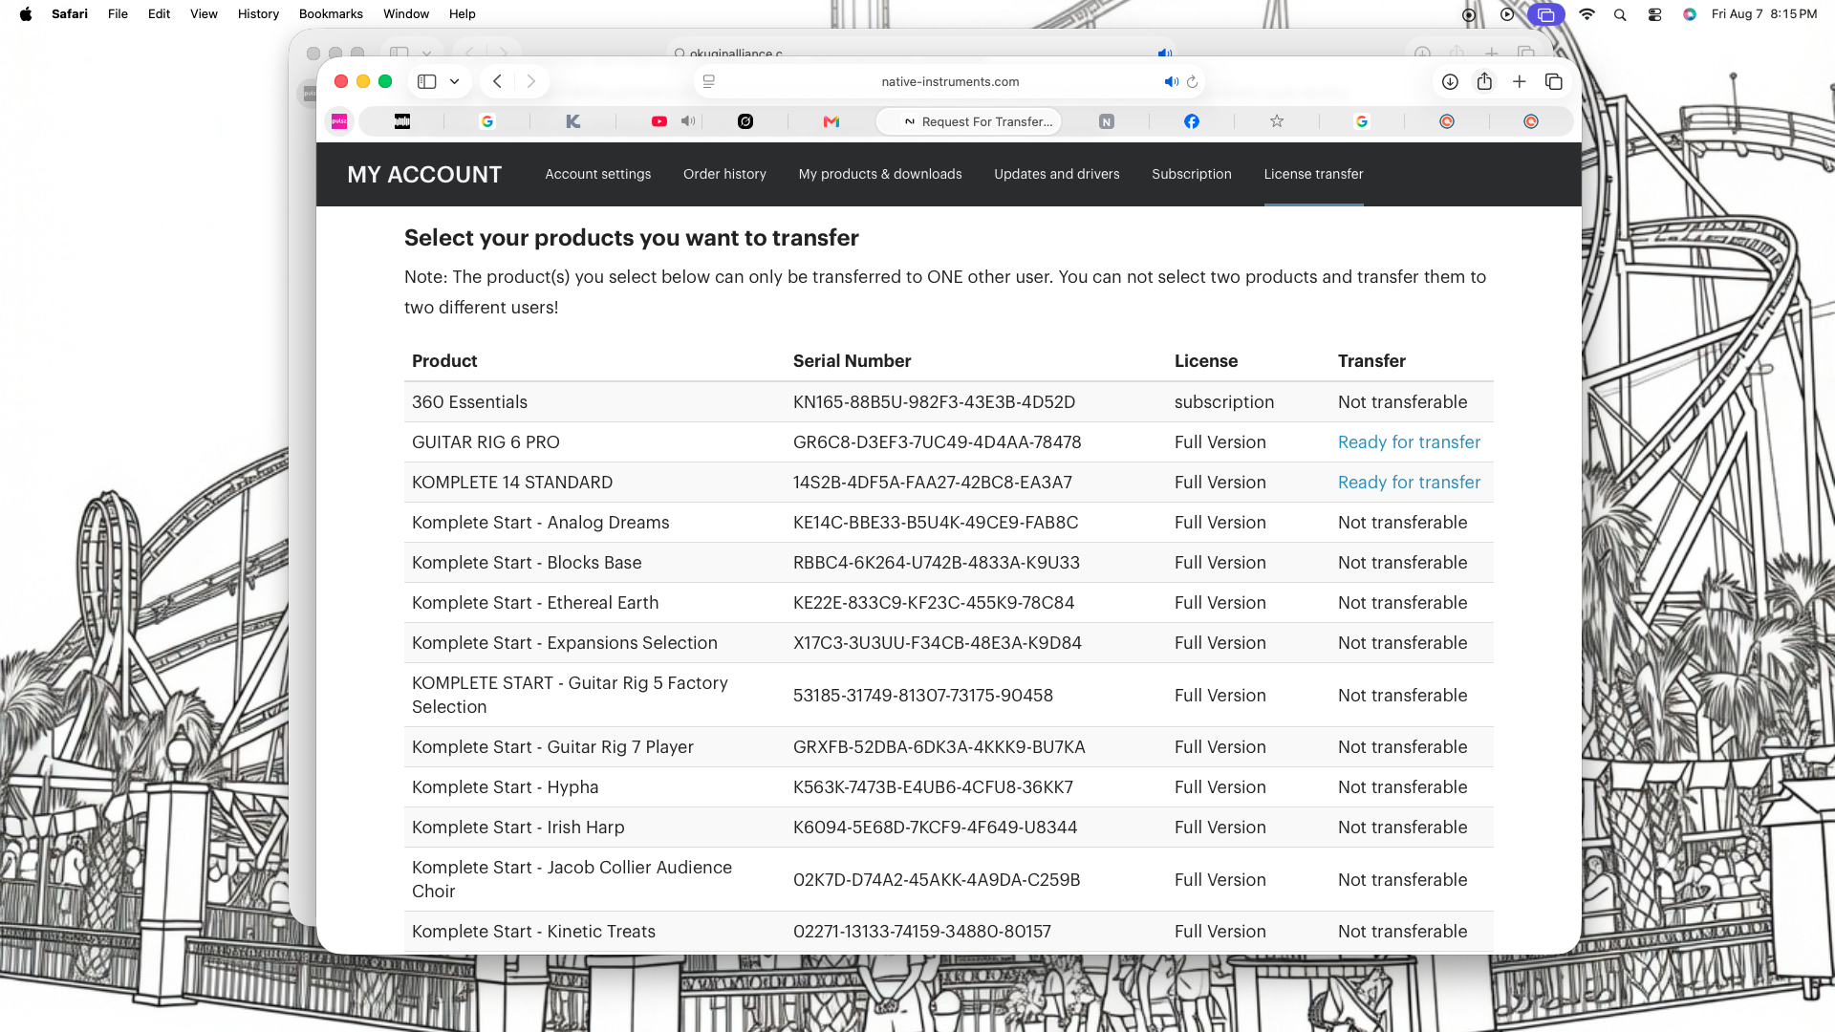This screenshot has height=1032, width=1835.
Task: Click serial number 14S2B-4DF5A-FAA27-42BC8-EA3A7
Action: pos(933,483)
